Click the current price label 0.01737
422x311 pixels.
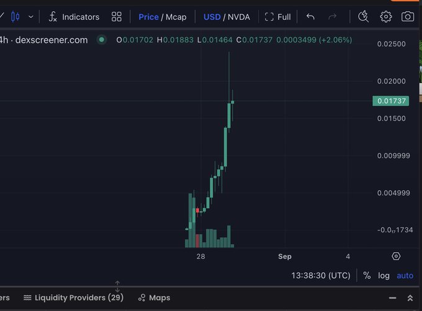(x=391, y=101)
